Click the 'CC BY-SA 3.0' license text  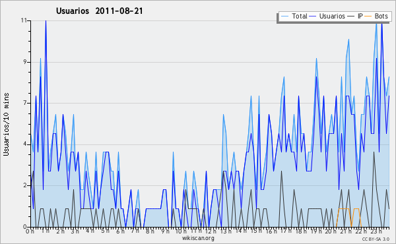376,239
